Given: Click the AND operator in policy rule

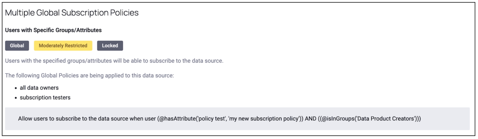Looking at the screenshot, I should (310, 119).
